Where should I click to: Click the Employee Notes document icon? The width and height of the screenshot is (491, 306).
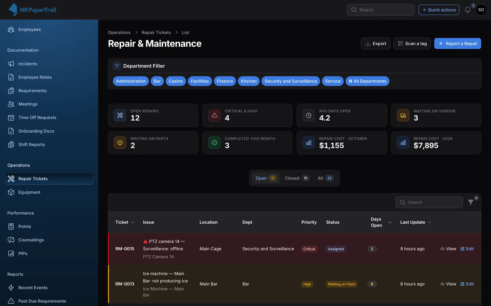point(11,77)
